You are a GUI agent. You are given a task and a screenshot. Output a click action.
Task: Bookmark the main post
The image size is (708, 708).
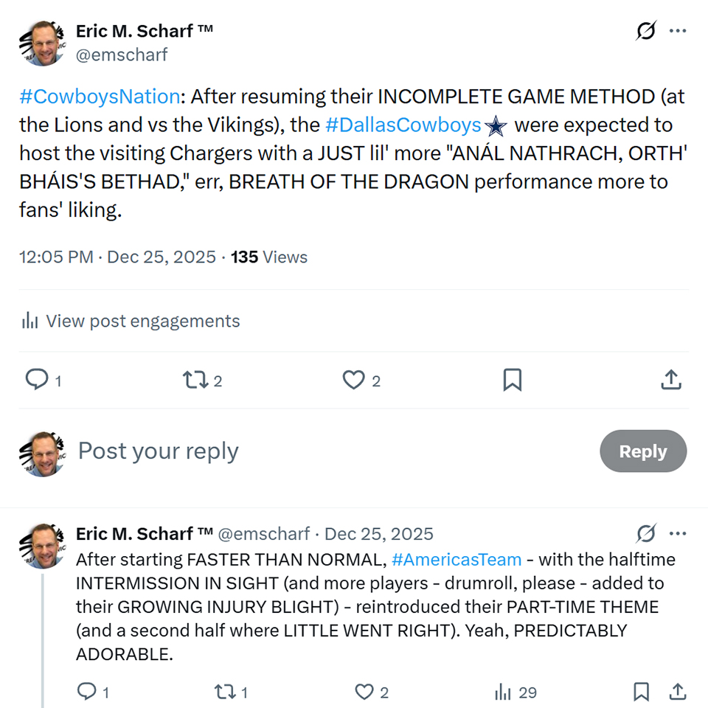(512, 380)
